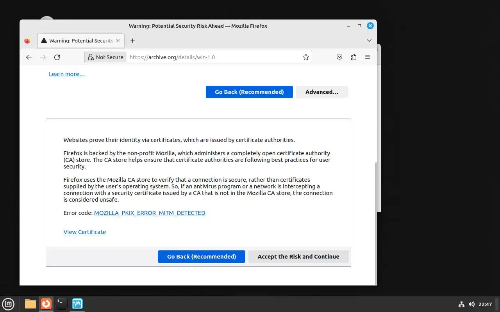Screen dimensions: 500x312
Task: Maximize the Firefox window
Action: click(359, 26)
